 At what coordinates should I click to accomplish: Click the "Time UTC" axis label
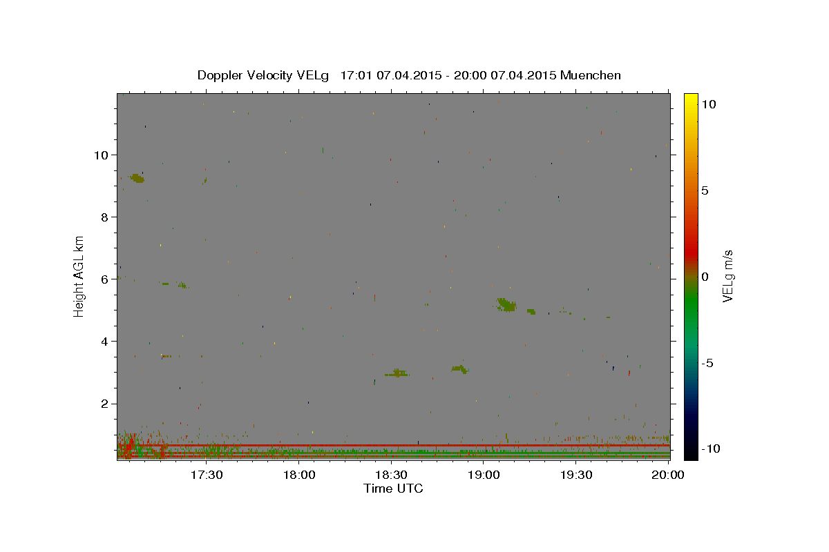[393, 489]
